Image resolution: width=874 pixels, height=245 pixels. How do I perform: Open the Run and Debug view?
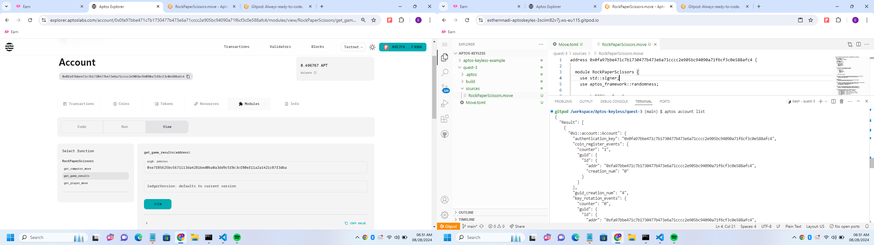click(x=444, y=104)
